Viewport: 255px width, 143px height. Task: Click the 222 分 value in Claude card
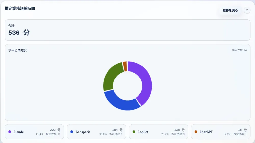click(55, 130)
